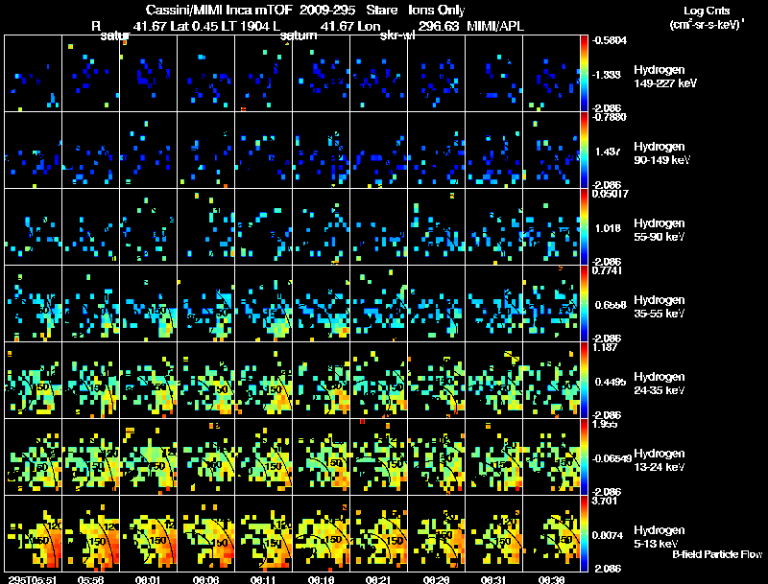Click the '06:01' time label

click(x=149, y=579)
